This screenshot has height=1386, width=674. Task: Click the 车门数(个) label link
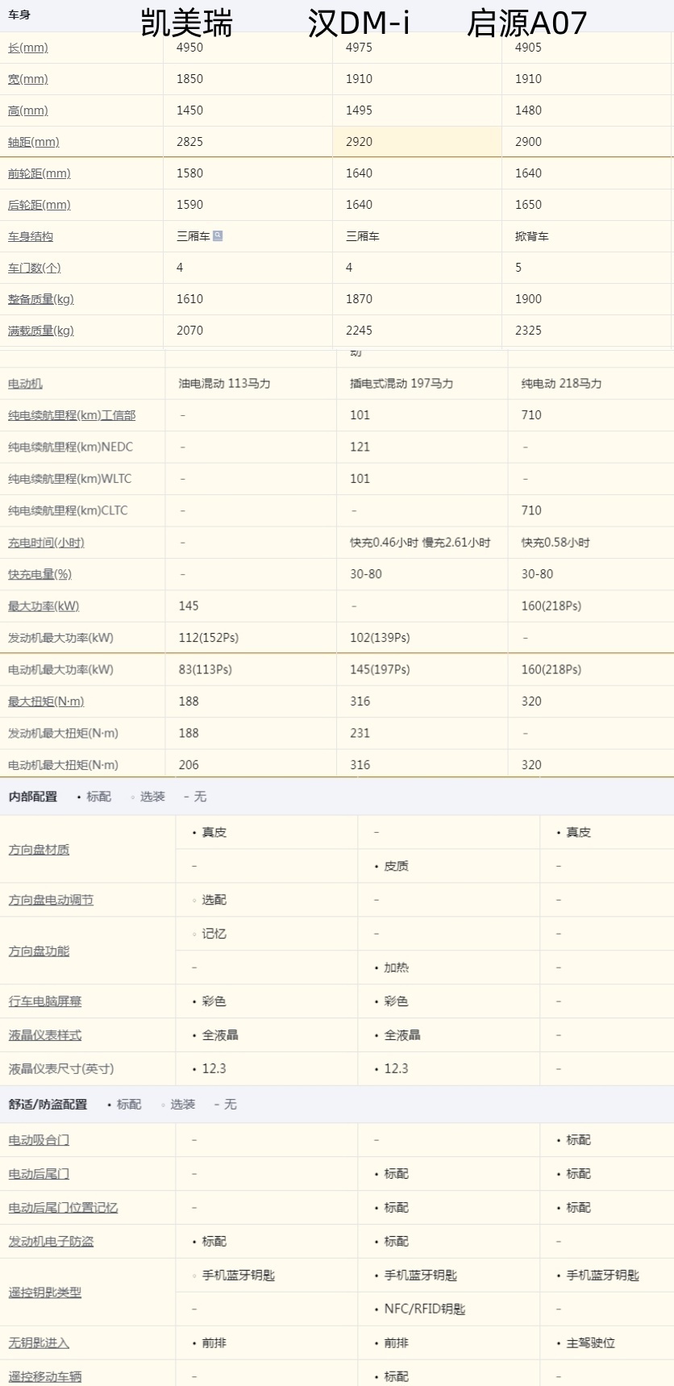point(35,268)
